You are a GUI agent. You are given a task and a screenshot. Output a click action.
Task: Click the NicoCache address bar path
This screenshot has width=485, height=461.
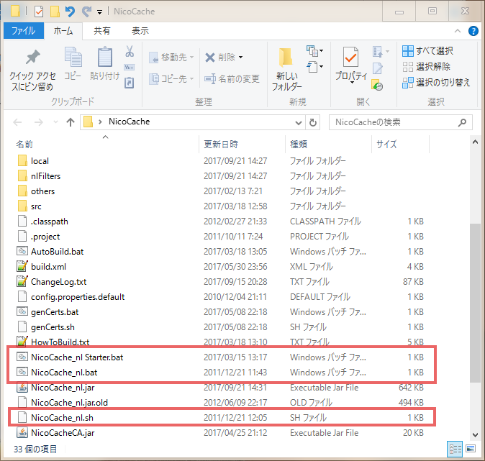point(130,122)
